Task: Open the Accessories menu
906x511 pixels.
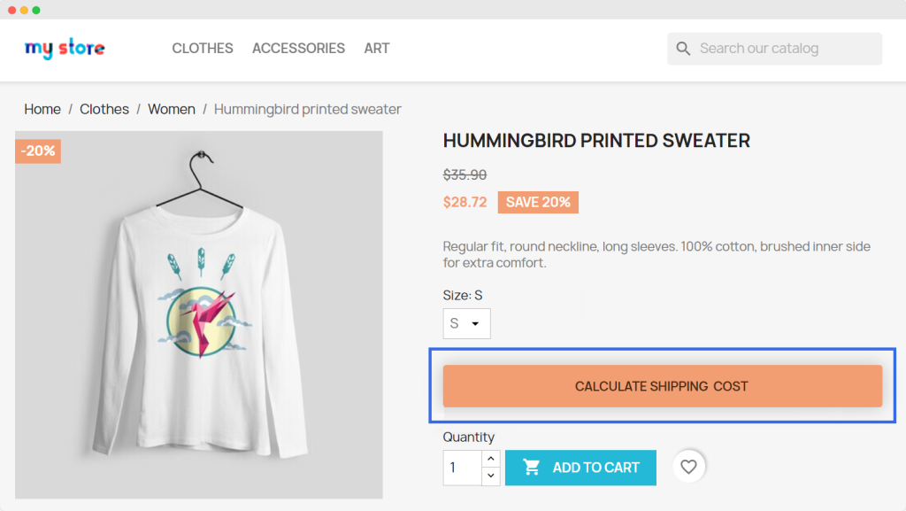Action: [x=298, y=49]
